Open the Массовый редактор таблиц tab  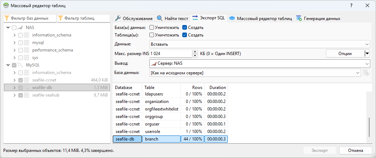(x=261, y=19)
